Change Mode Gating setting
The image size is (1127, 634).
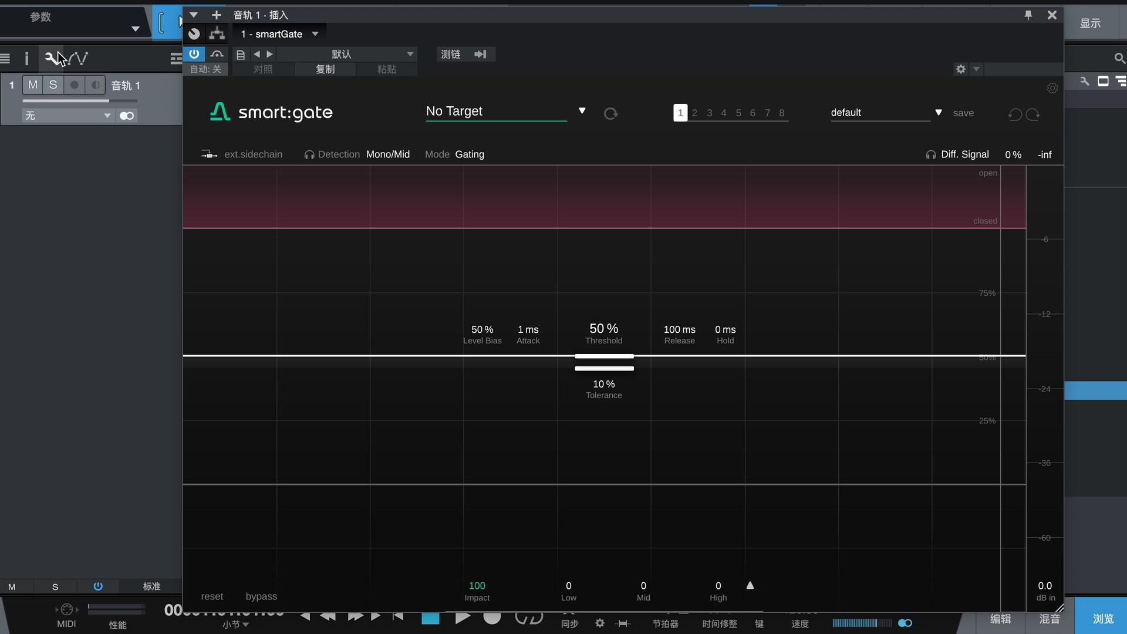[470, 154]
